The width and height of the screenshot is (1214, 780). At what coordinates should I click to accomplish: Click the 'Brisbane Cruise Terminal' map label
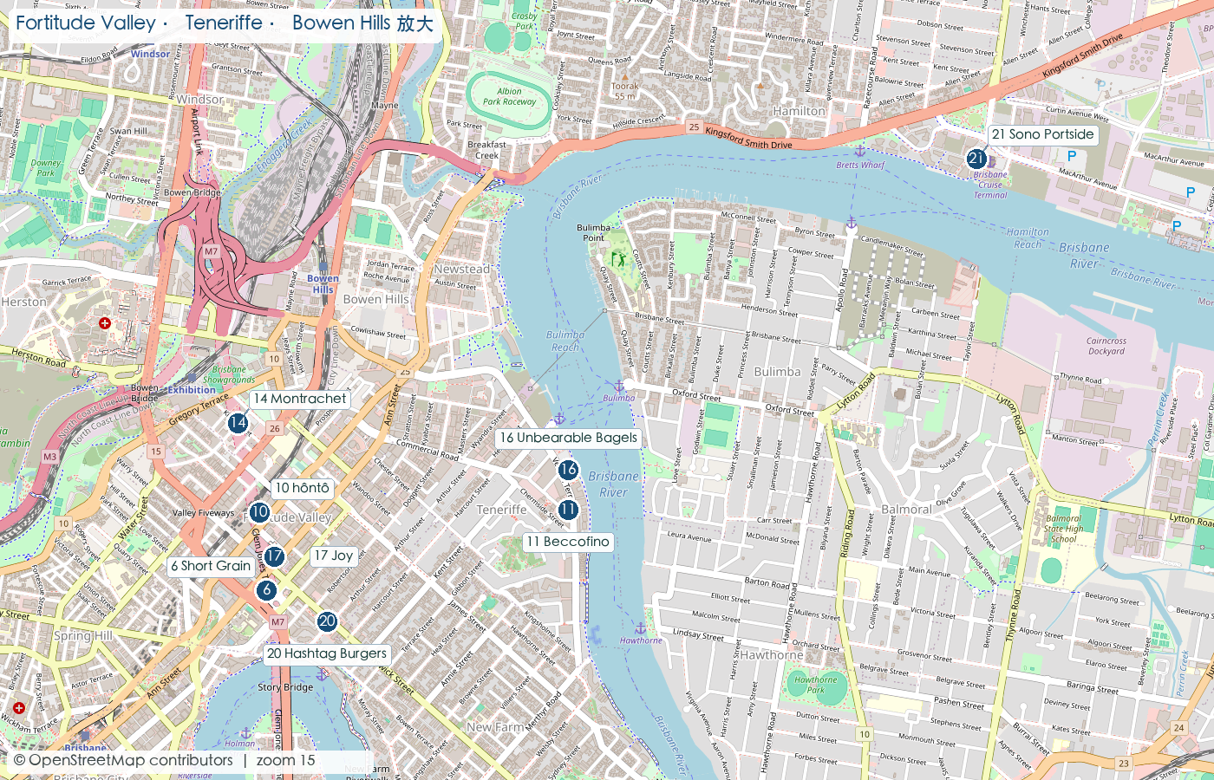tap(990, 185)
